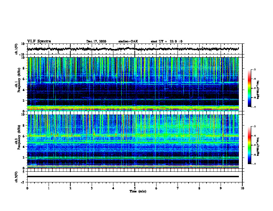This screenshot has width=273, height=211.
Task: Click time axis tick label '2'
Action: [x=70, y=188]
